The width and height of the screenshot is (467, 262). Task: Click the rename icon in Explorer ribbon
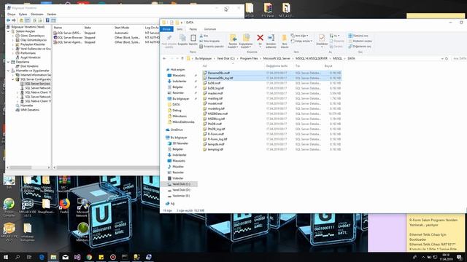[x=271, y=38]
